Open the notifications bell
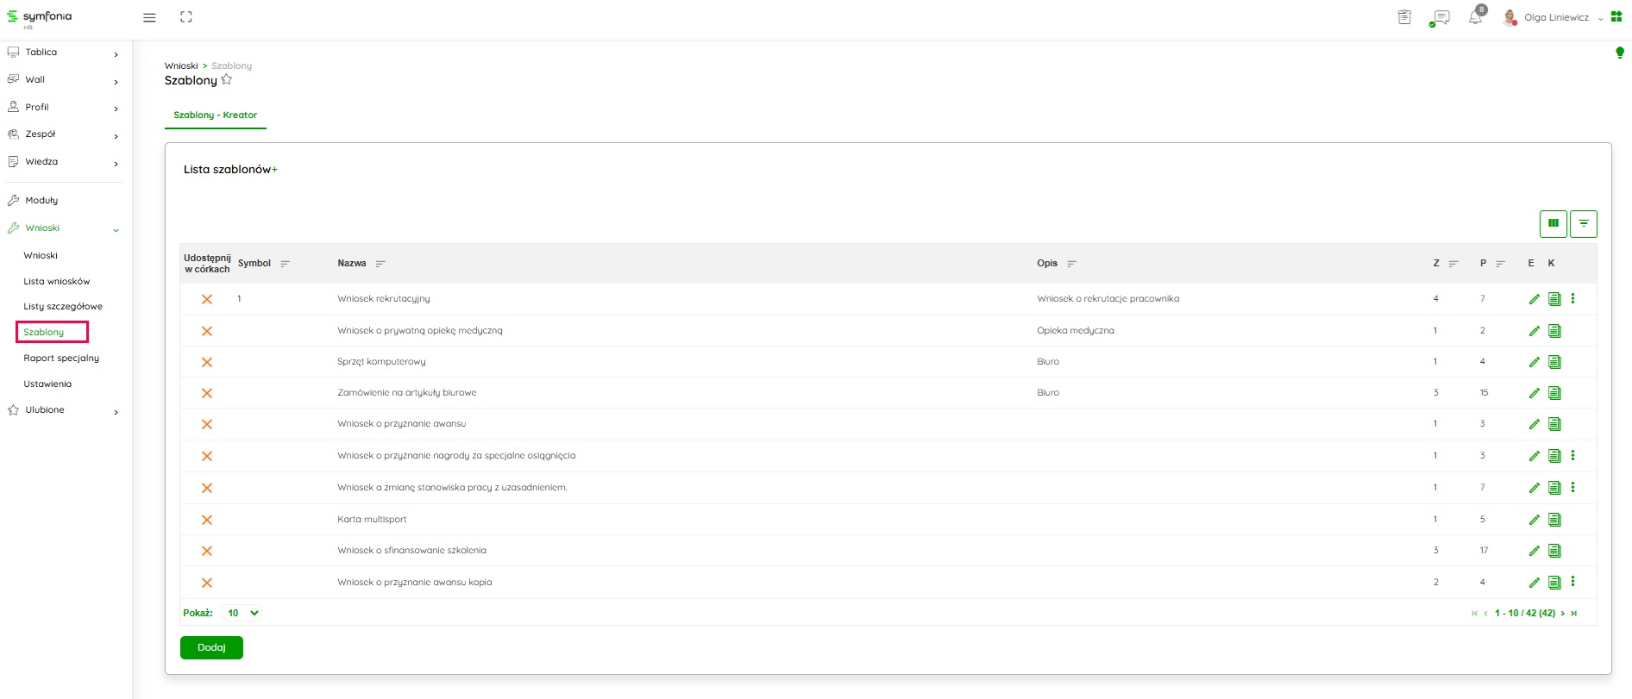This screenshot has width=1632, height=699. (x=1475, y=17)
